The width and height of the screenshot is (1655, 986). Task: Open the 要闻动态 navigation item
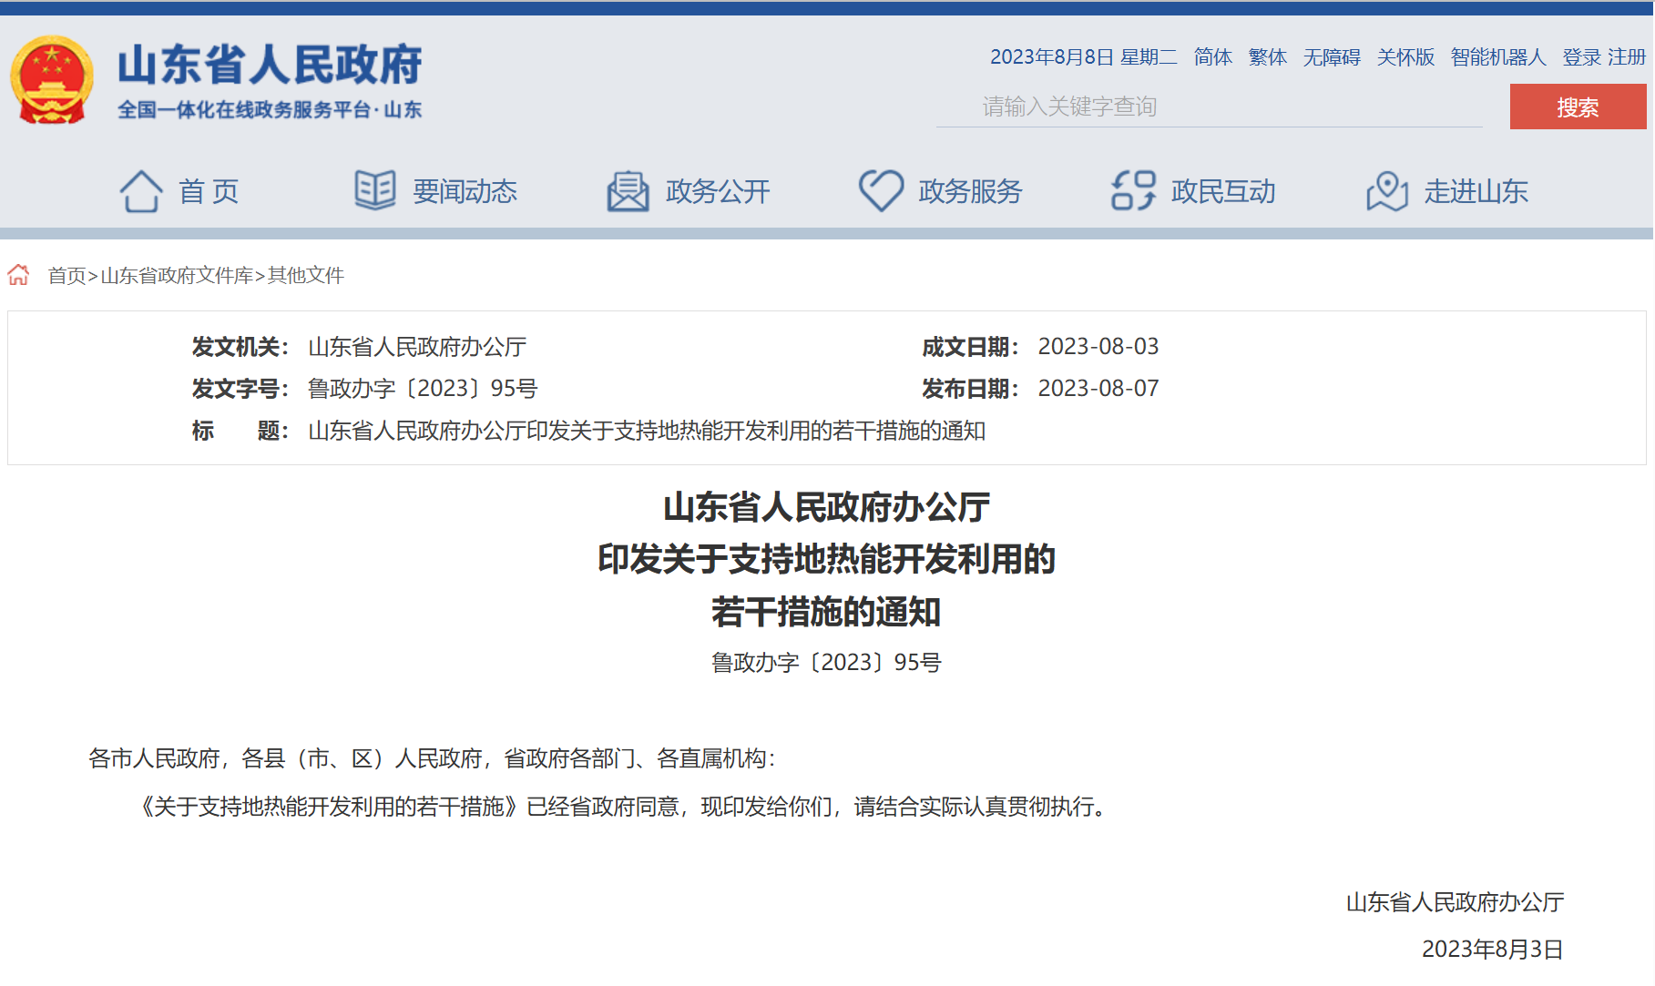pyautogui.click(x=465, y=191)
